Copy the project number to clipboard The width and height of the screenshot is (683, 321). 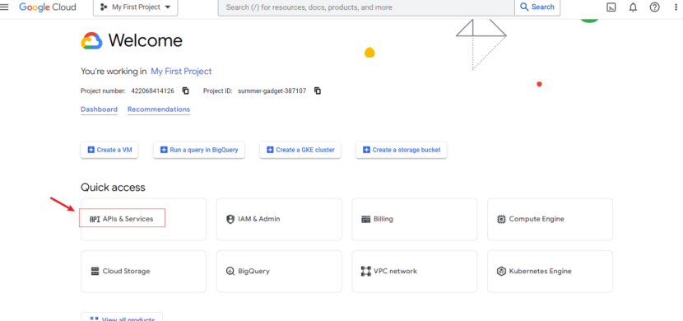[x=185, y=91]
